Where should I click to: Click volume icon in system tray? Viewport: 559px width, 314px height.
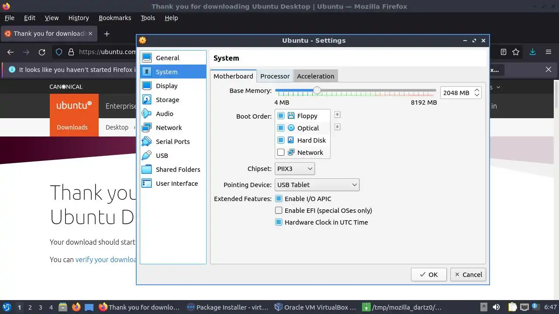(x=496, y=307)
